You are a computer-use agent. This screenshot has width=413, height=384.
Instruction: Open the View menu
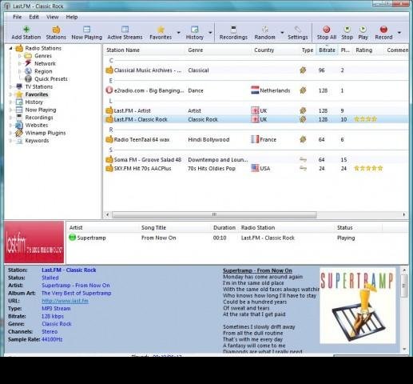pos(52,17)
